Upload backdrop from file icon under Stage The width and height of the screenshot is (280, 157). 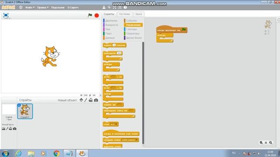click(x=10, y=129)
